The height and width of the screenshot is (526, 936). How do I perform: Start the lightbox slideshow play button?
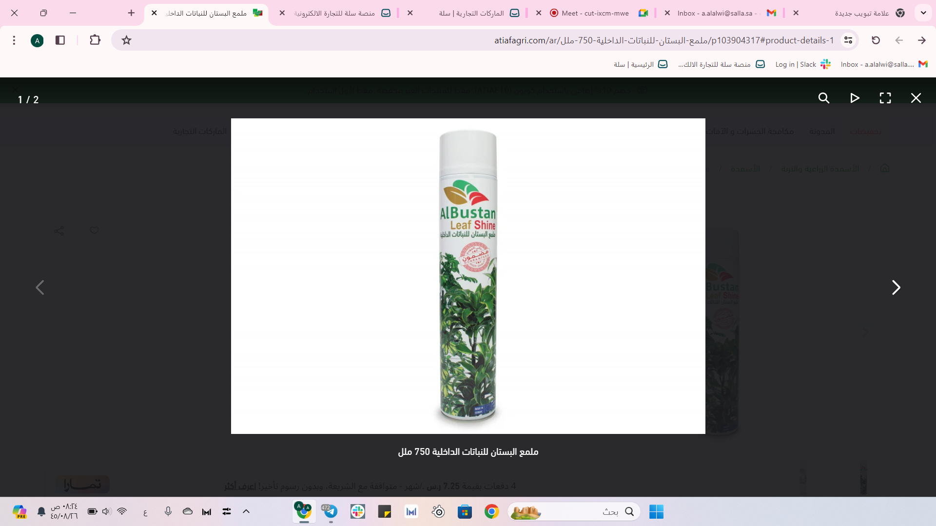855,98
